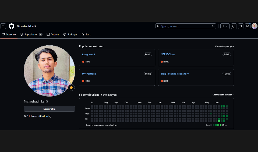Open the Packages tab

[70, 35]
